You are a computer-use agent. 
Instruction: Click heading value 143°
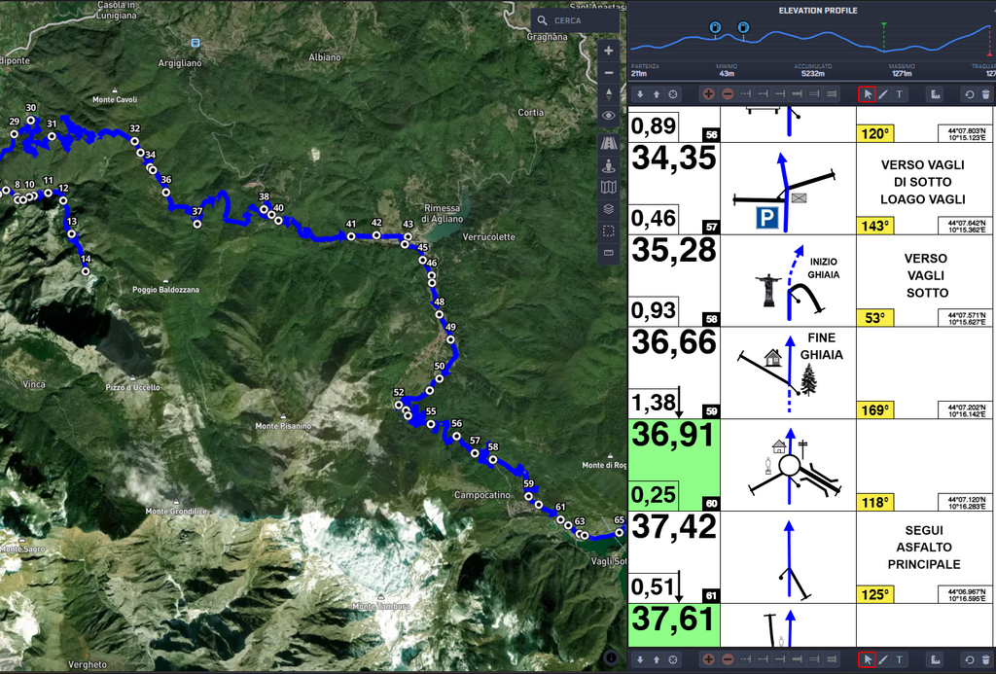click(875, 226)
